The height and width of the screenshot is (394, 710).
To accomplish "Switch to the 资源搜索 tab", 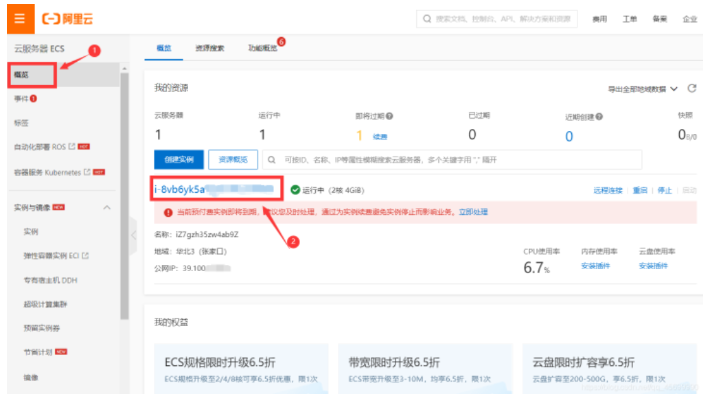I will pos(209,48).
